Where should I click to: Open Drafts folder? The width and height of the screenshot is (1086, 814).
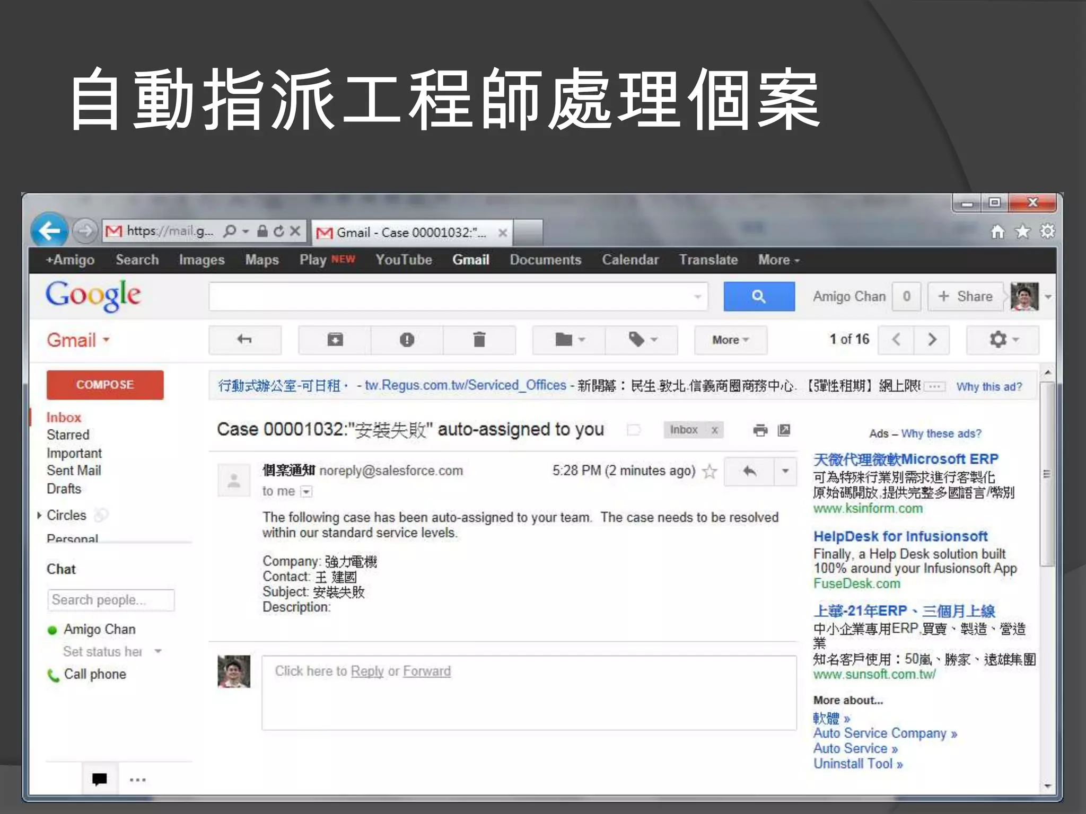[x=64, y=489]
